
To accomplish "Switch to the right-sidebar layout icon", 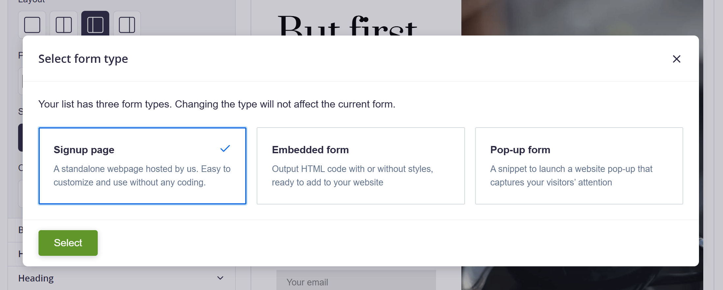I will pyautogui.click(x=127, y=25).
